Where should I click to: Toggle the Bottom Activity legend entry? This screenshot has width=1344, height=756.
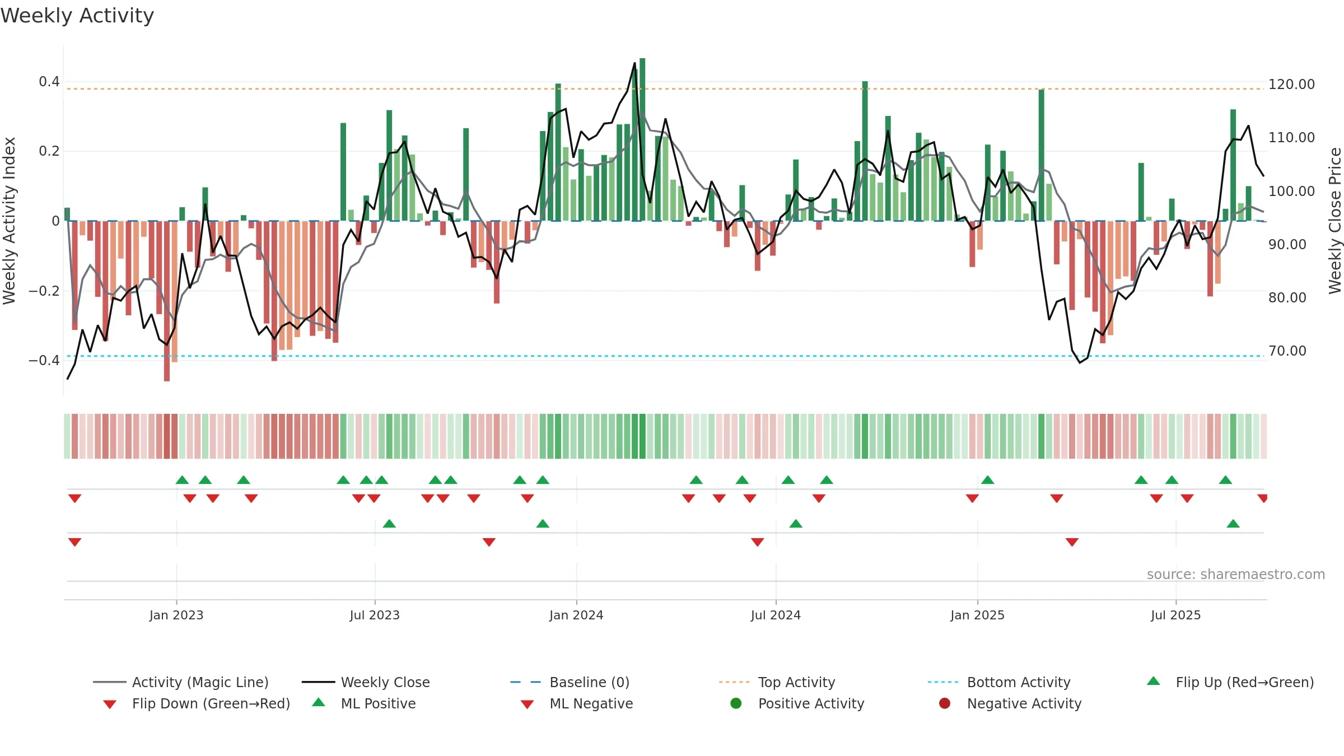(x=999, y=682)
